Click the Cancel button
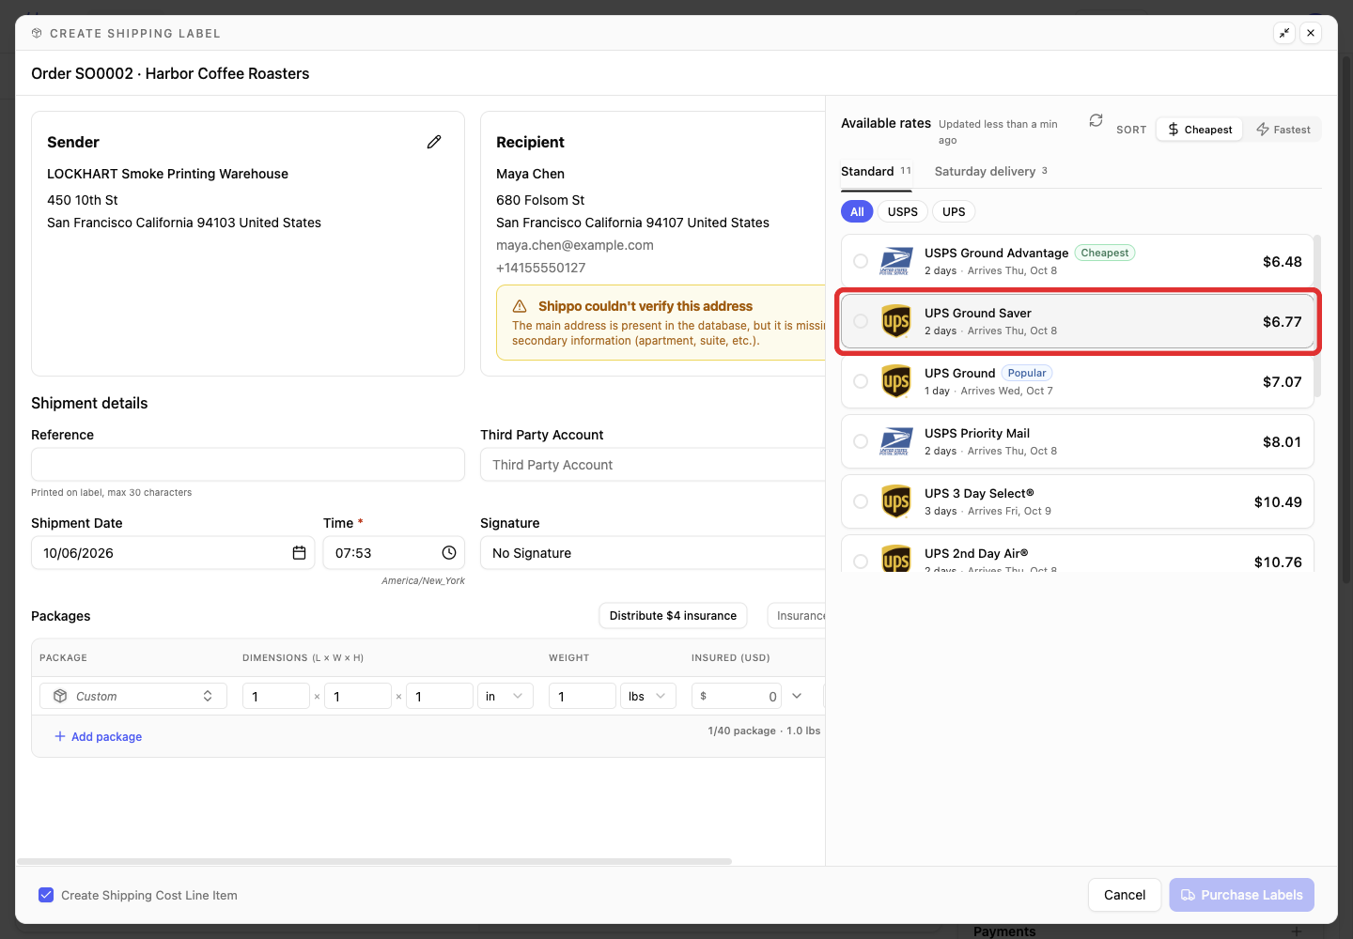The height and width of the screenshot is (939, 1353). (x=1125, y=895)
